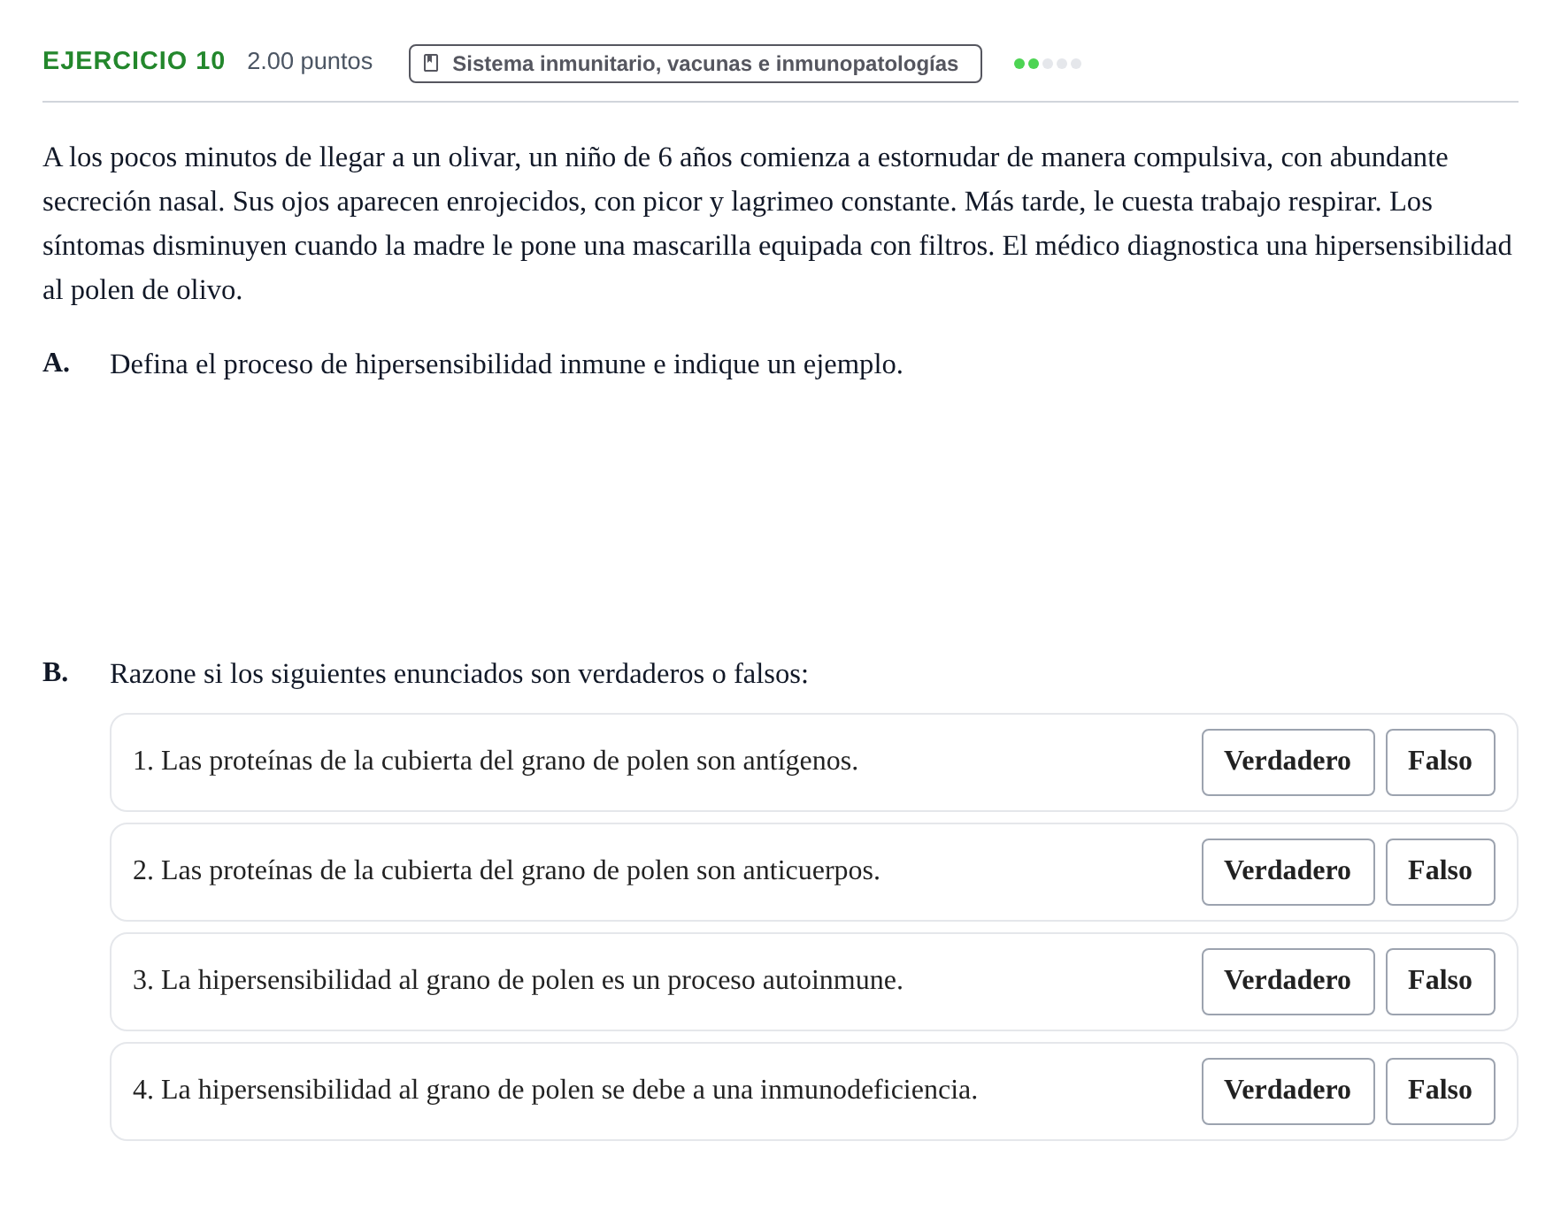Click the green difficulty dots indicator
Viewport: 1561px width, 1210px height.
1047,64
